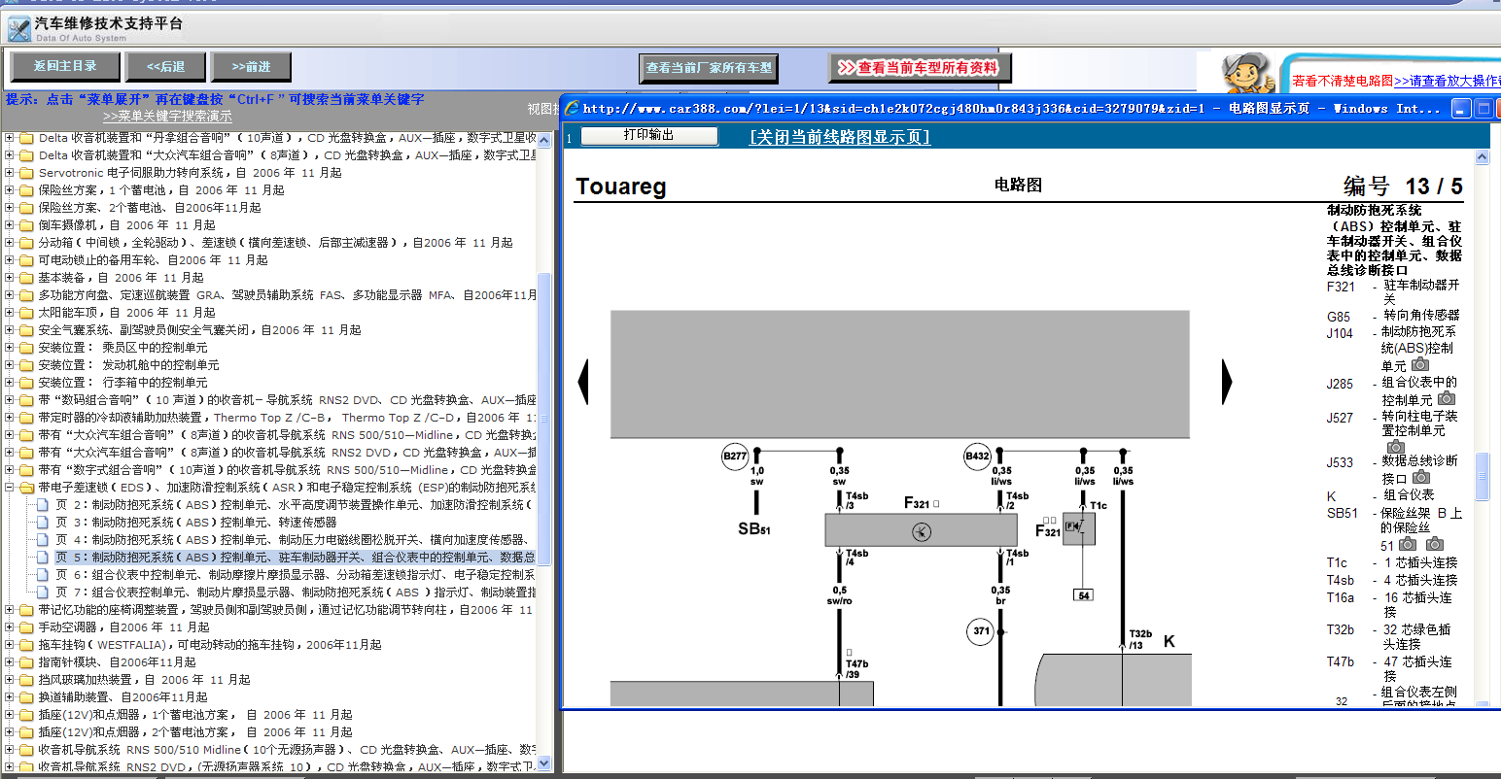Click the 汽车维修技术支持平台 logo icon
This screenshot has height=779, width=1501.
click(x=18, y=29)
